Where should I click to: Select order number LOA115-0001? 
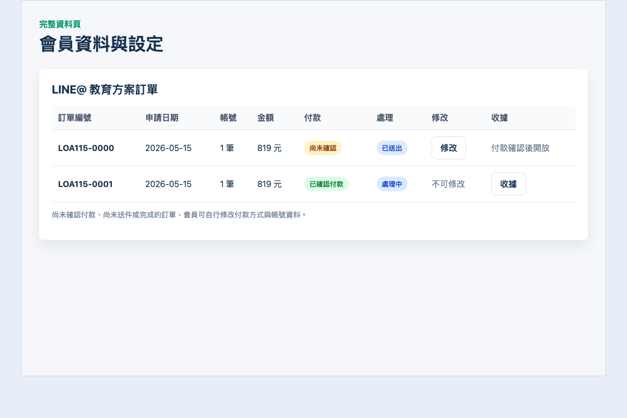85,184
